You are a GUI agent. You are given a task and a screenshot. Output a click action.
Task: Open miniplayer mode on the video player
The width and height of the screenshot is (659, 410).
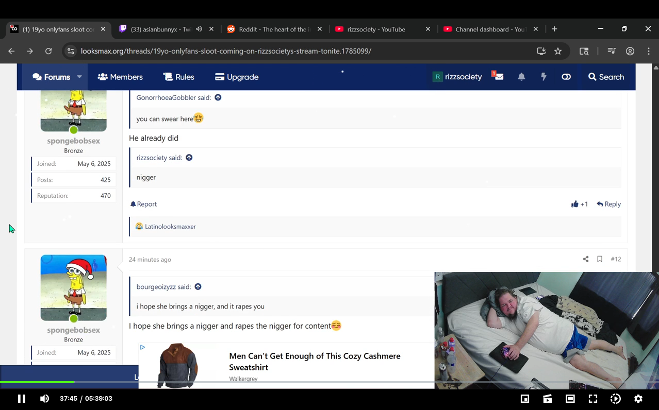coord(525,398)
